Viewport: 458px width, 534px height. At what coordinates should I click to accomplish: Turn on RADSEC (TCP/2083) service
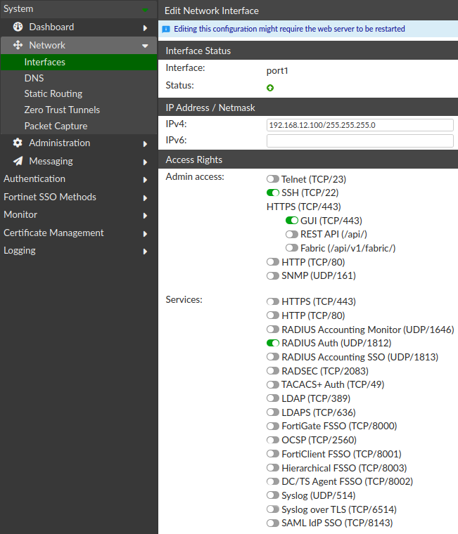(273, 371)
